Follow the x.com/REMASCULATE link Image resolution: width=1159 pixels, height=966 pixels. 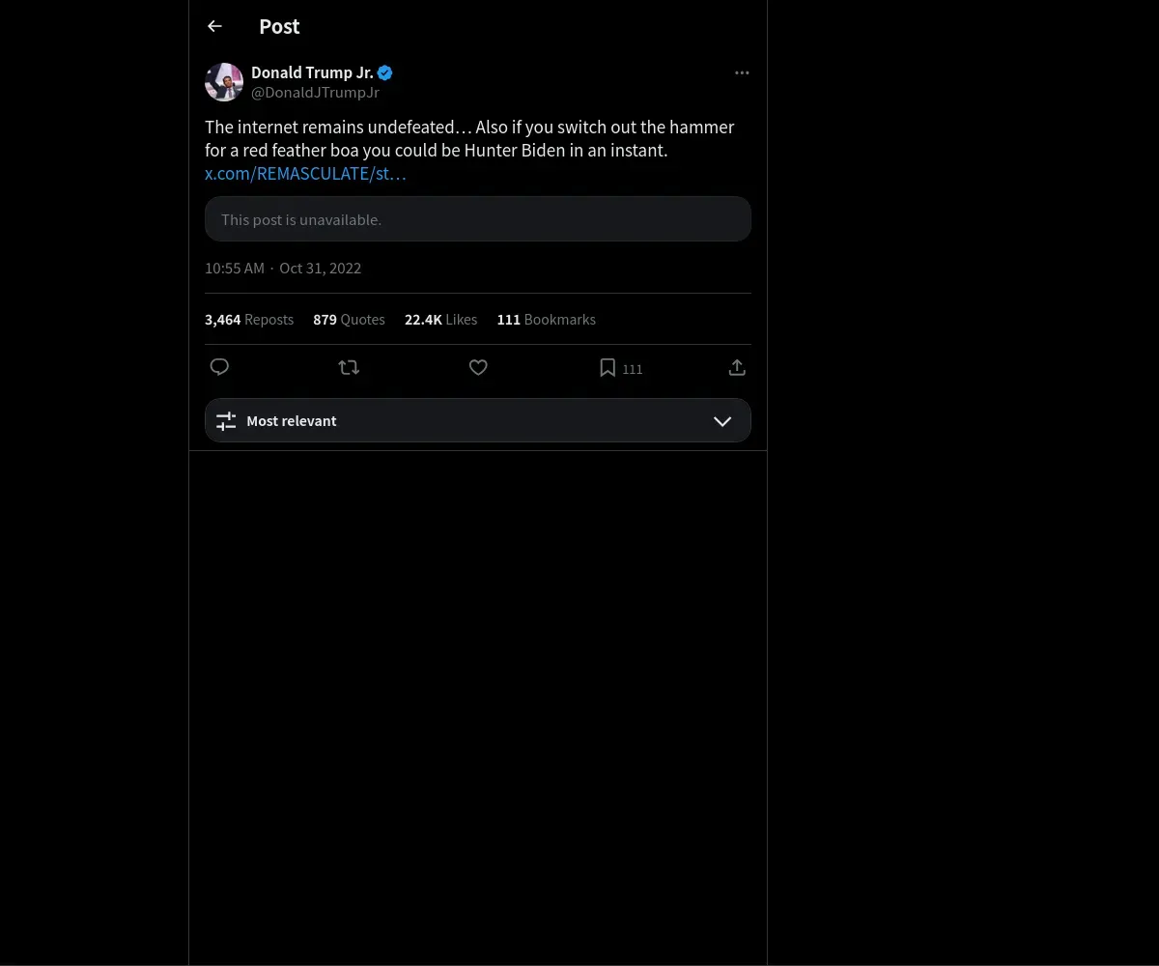(305, 174)
